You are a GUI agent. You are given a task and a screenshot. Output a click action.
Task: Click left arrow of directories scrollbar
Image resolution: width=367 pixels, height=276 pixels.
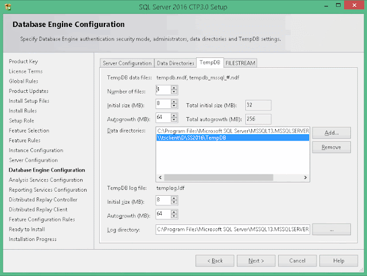[160, 178]
